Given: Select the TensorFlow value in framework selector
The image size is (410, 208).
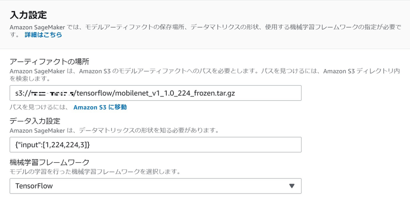Looking at the screenshot, I should coord(34,186).
